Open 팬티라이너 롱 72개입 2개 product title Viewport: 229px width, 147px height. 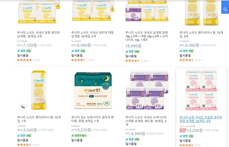click(201, 34)
